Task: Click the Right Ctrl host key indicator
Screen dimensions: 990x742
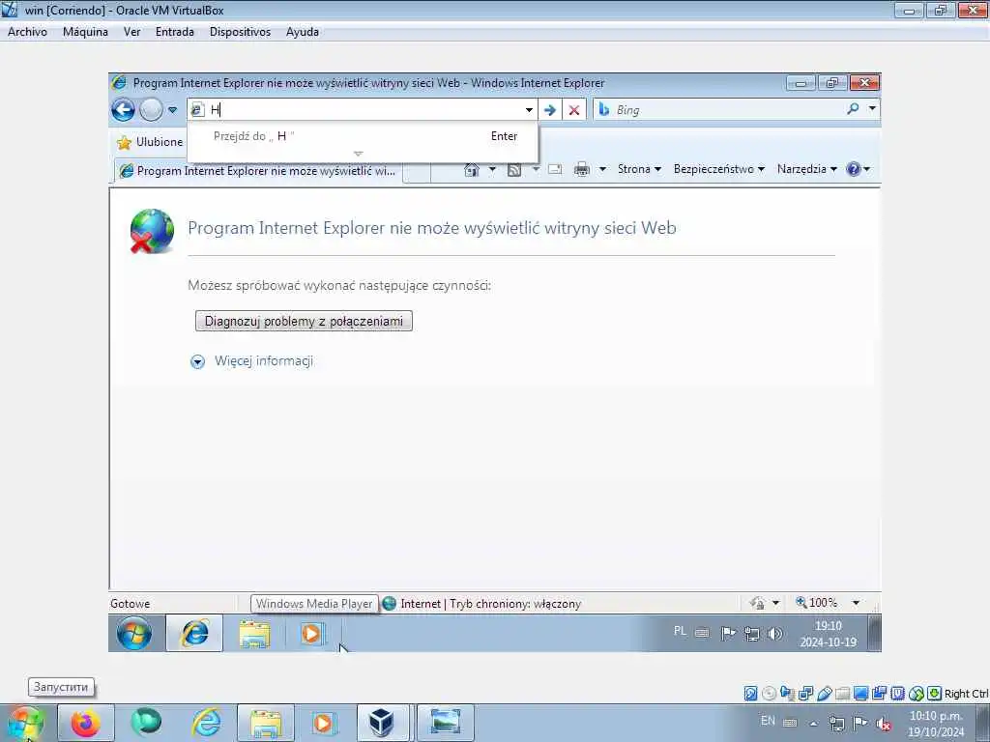Action: click(x=966, y=694)
